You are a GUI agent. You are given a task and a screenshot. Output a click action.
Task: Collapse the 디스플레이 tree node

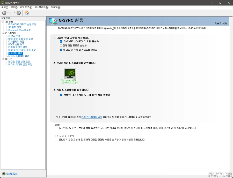click(x=3, y=33)
